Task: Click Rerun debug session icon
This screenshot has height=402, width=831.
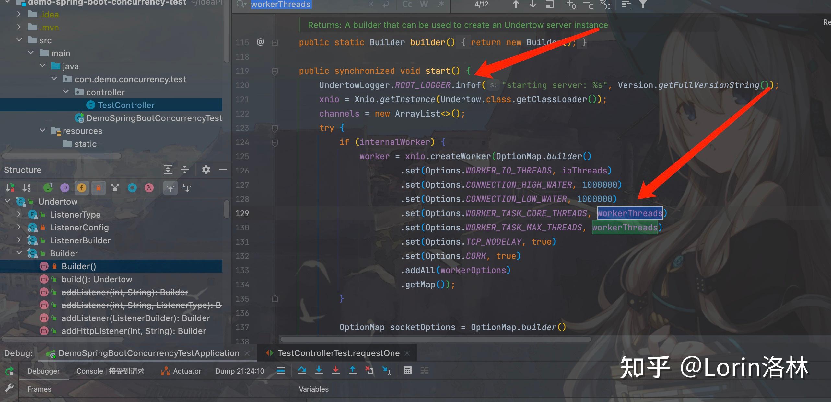Action: [x=9, y=371]
